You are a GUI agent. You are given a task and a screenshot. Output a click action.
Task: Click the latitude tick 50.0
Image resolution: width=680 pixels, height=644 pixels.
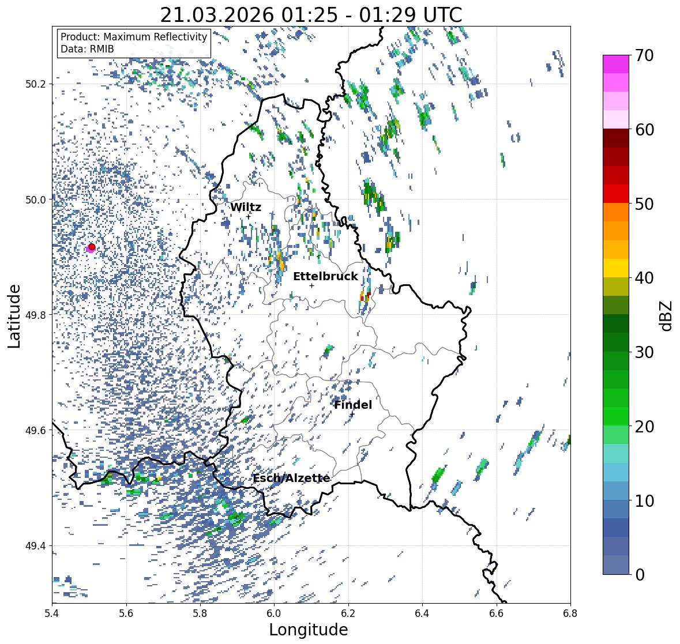pos(36,200)
